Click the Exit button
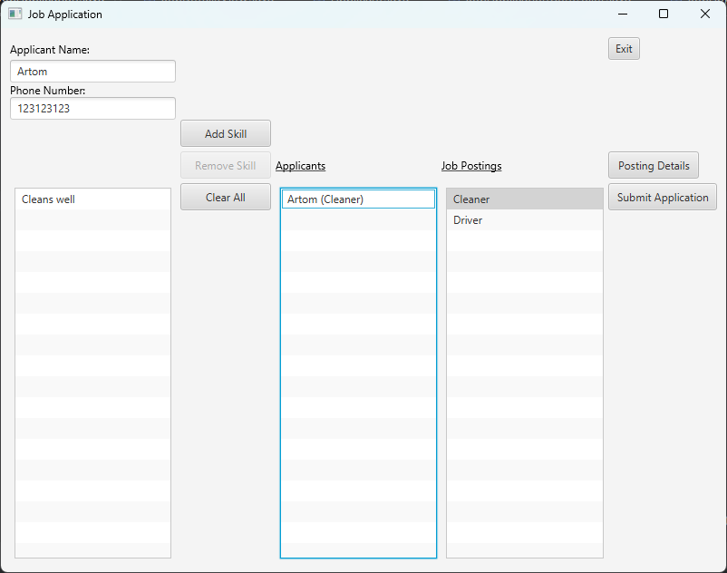The height and width of the screenshot is (573, 727). click(623, 48)
